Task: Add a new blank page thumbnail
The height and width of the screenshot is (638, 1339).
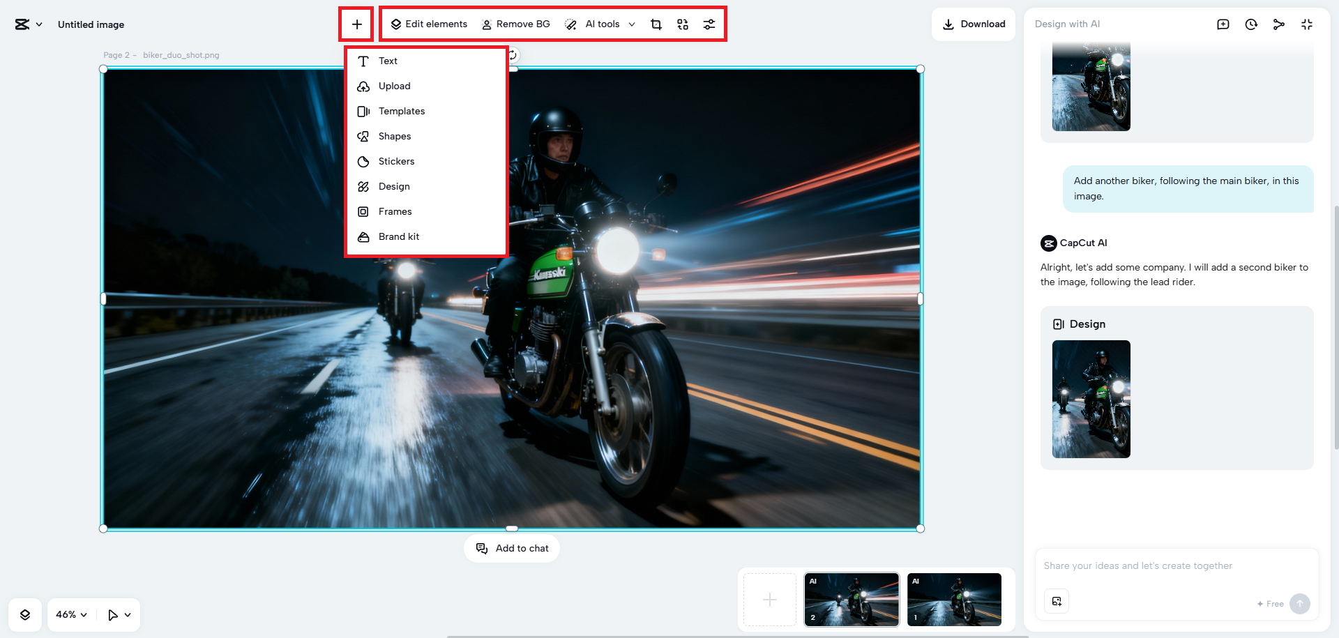Action: (x=770, y=600)
